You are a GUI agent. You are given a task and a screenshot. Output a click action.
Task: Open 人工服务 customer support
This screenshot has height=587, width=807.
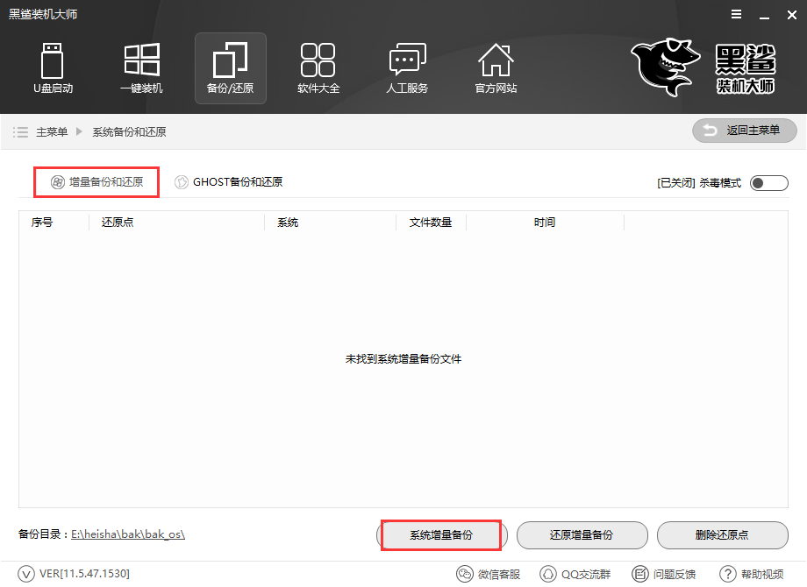point(407,67)
